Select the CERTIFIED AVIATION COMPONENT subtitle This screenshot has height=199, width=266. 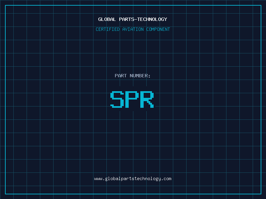[x=133, y=29]
